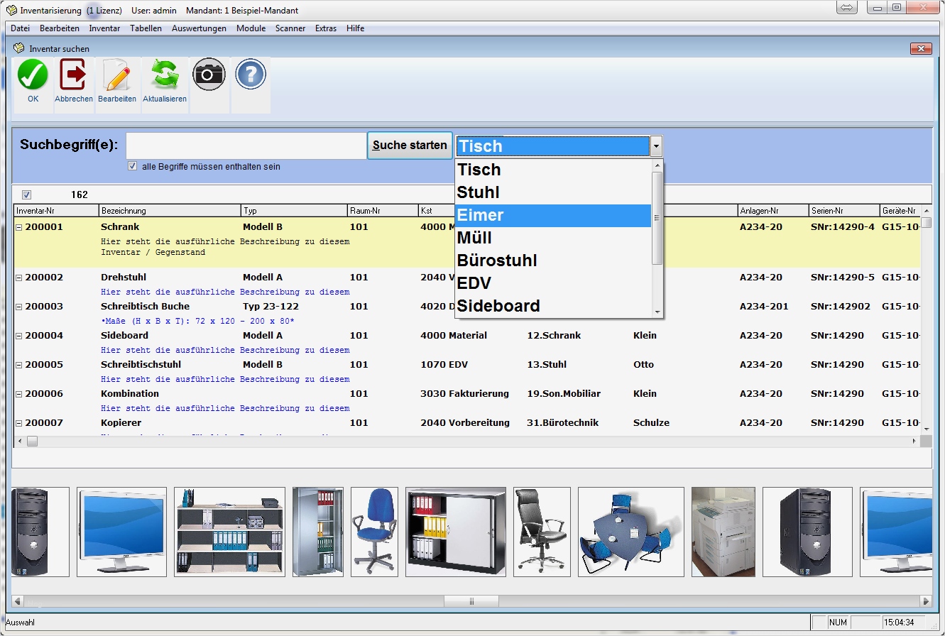Click the Abbrechen cancel icon

[x=74, y=74]
